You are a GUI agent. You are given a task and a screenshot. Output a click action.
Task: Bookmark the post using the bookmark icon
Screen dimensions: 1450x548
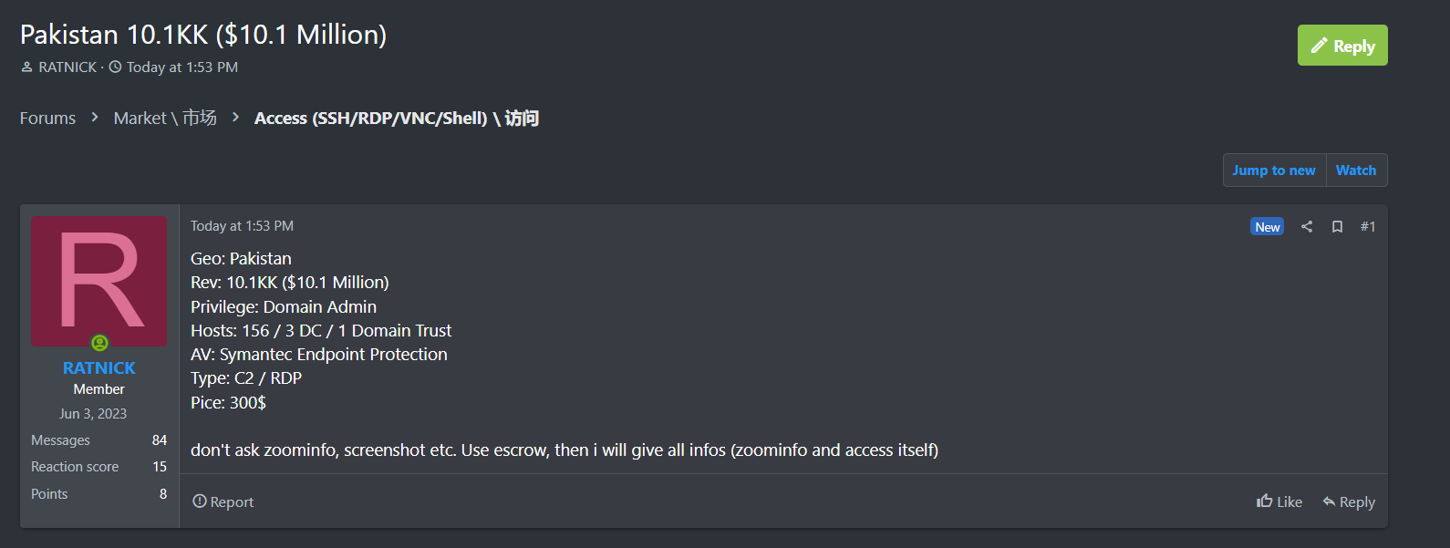1337,227
